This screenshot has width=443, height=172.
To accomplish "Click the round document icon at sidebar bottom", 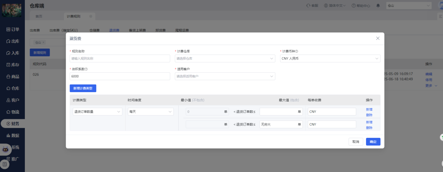I will (x=5, y=164).
